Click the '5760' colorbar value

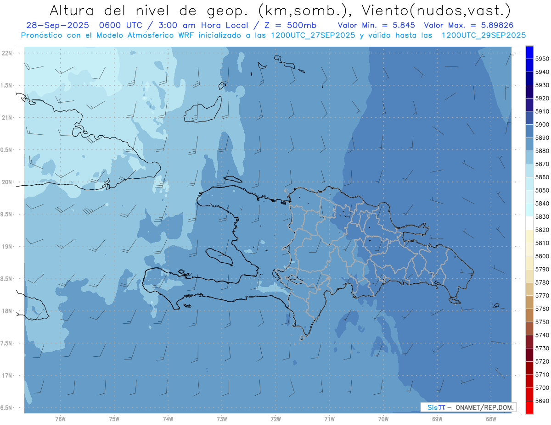[542, 309]
